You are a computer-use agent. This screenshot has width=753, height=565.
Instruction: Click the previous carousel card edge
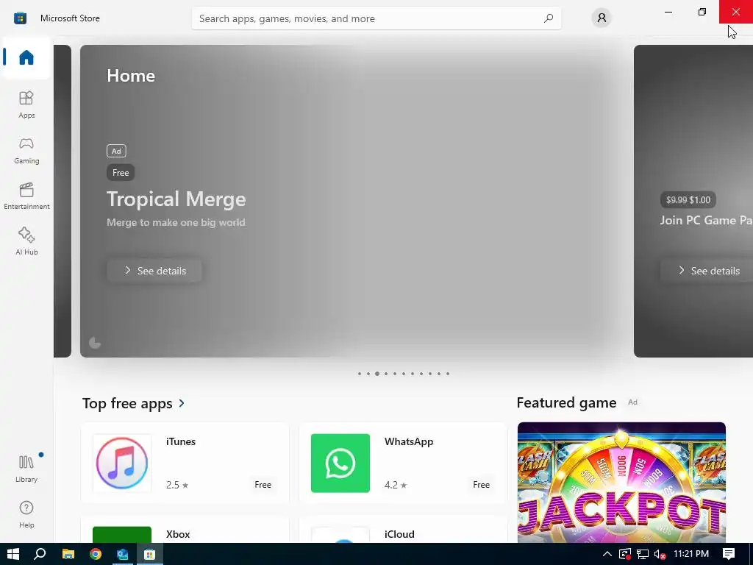[x=63, y=201]
